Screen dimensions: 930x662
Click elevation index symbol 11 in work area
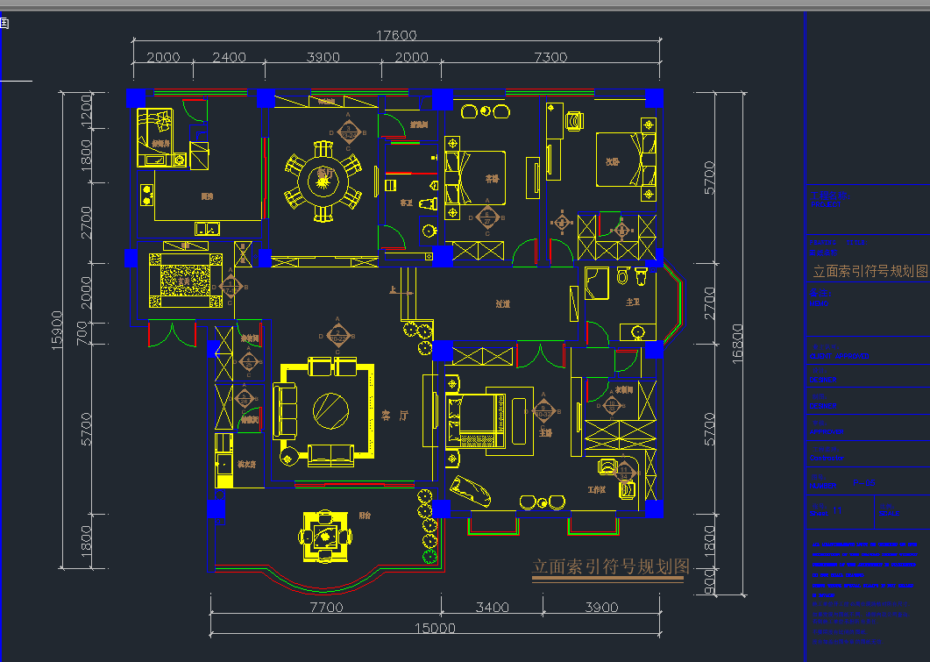coord(624,473)
